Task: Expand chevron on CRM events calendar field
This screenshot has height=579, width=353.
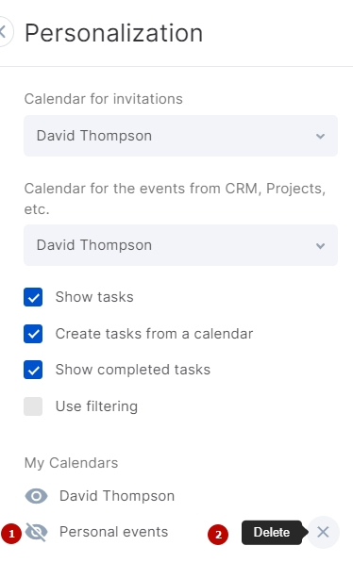Action: (321, 245)
